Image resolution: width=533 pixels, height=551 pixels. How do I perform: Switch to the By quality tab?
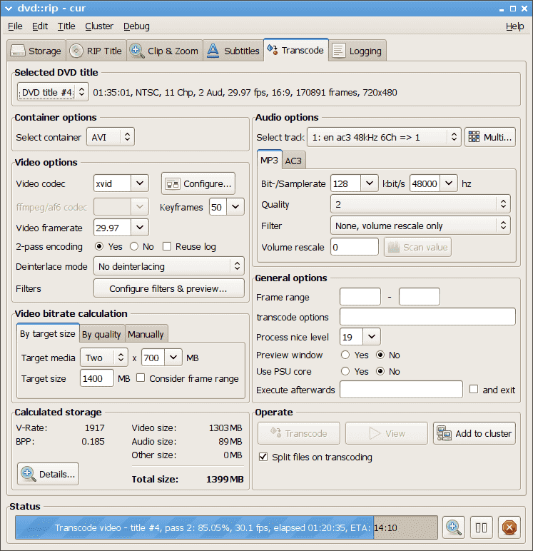101,334
